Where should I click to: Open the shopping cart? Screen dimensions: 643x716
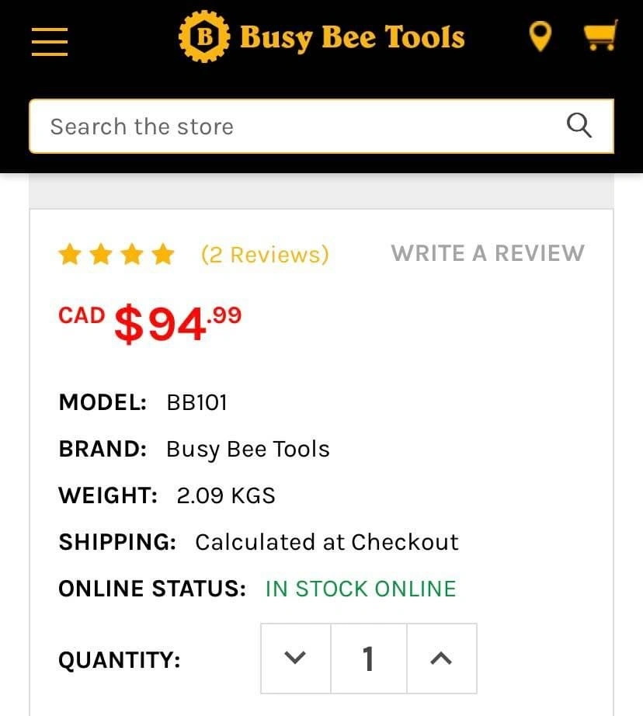click(x=600, y=36)
